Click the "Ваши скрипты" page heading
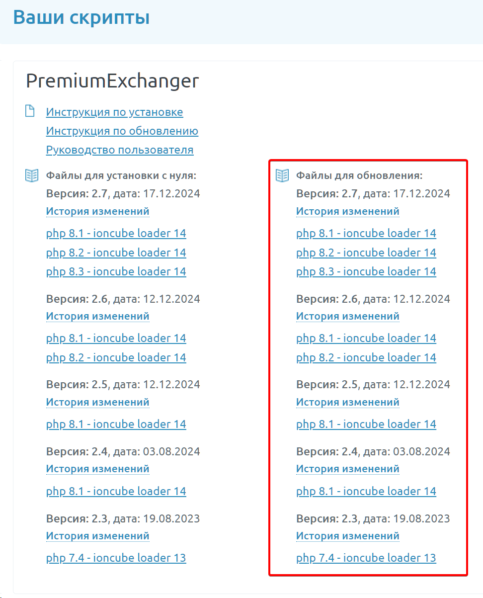The width and height of the screenshot is (483, 598). pos(81,18)
